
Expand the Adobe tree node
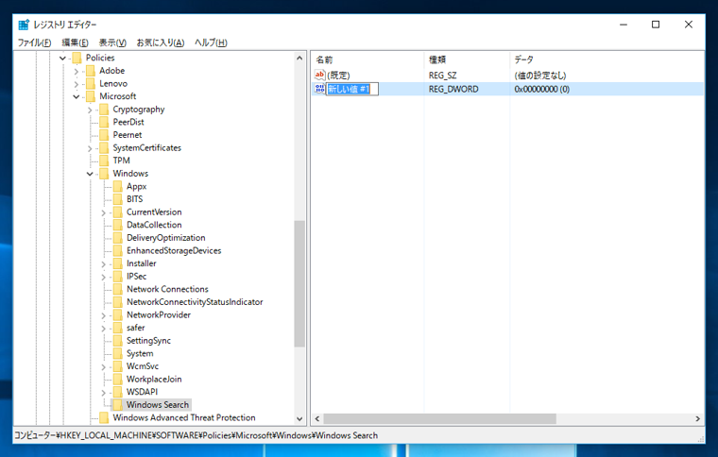pyautogui.click(x=77, y=71)
